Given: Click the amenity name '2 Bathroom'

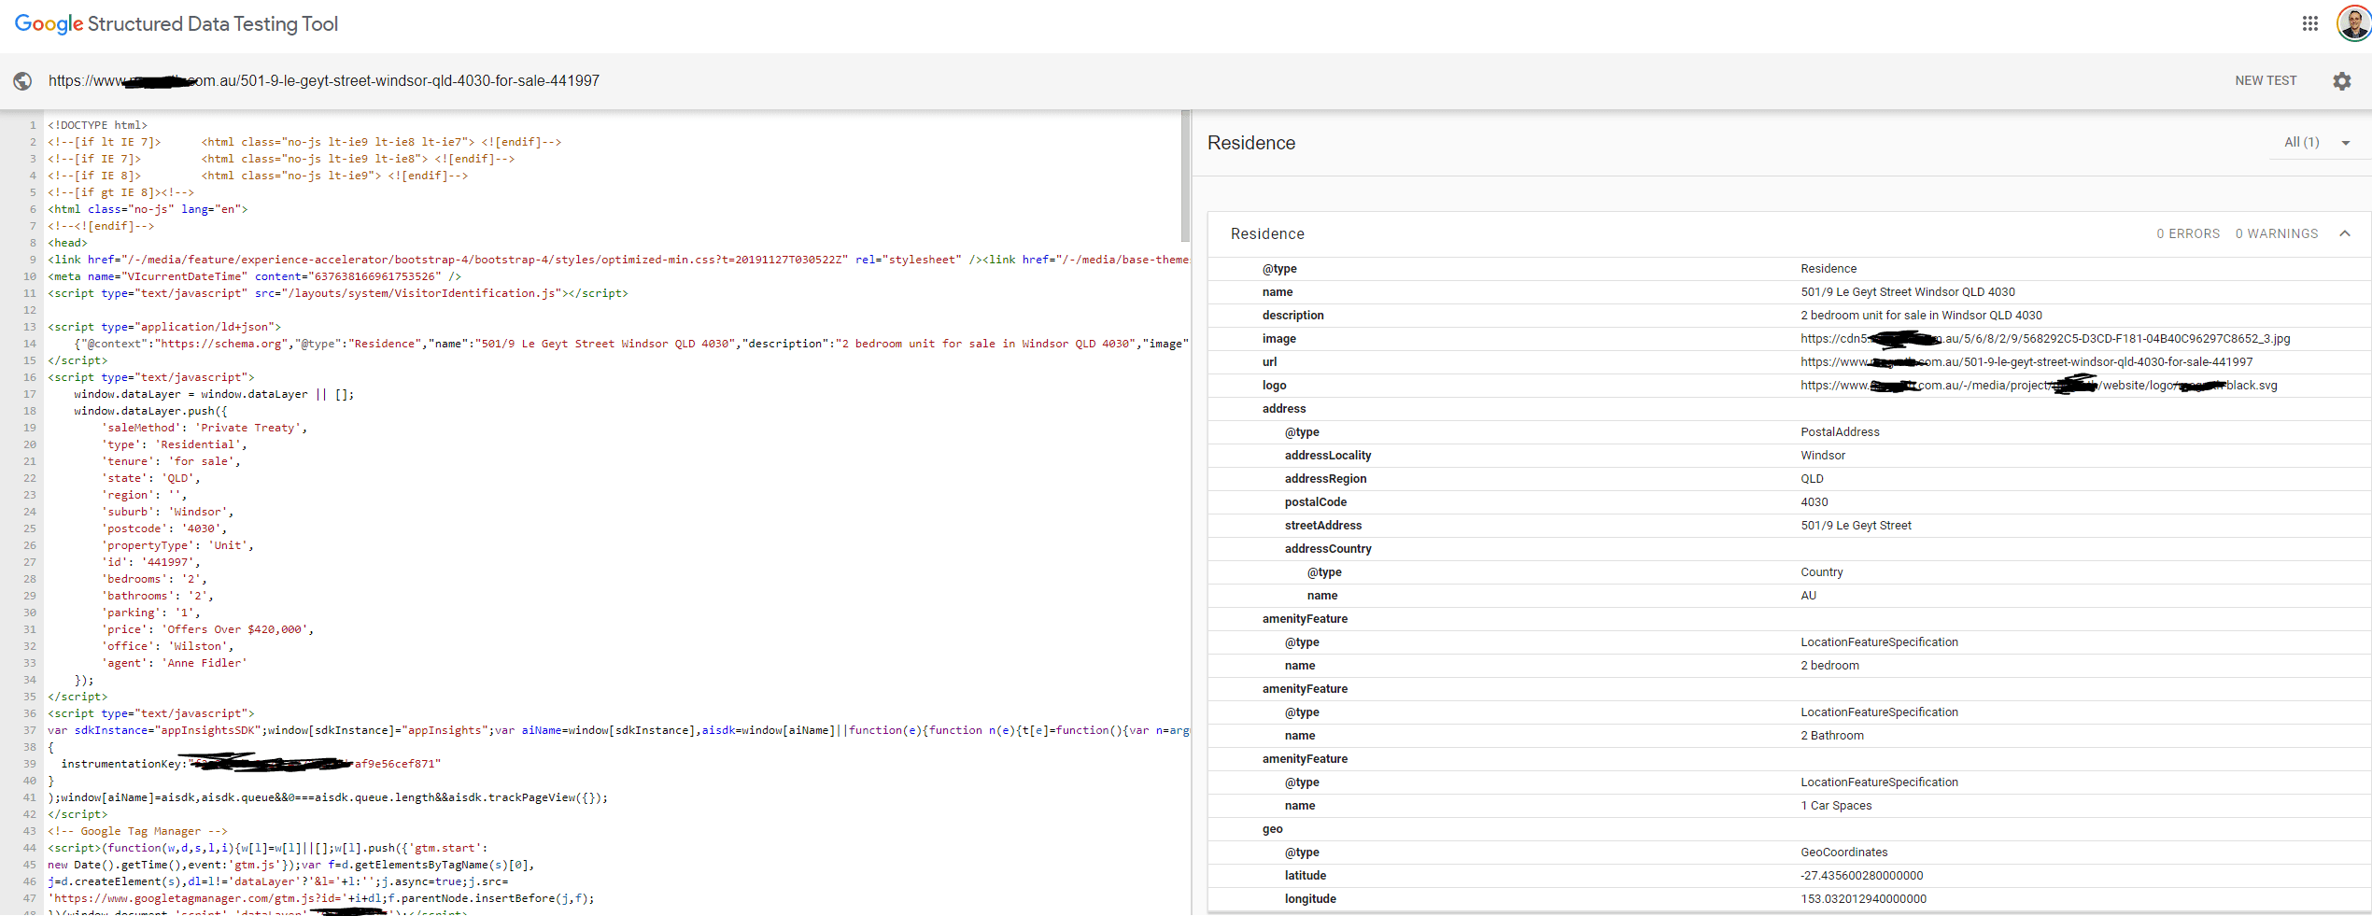Looking at the screenshot, I should tap(1832, 736).
